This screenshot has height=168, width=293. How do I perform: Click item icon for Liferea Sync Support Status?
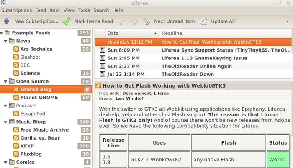coord(103,50)
